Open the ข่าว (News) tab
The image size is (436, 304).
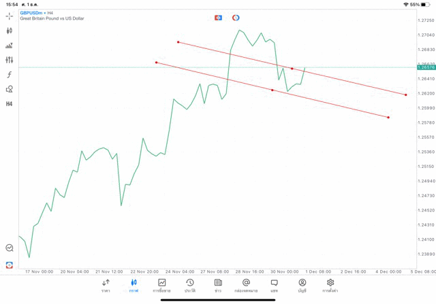(x=218, y=286)
